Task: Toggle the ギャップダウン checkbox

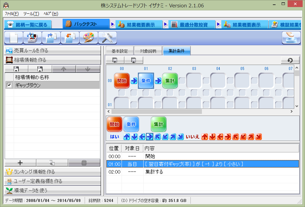Action: point(9,85)
